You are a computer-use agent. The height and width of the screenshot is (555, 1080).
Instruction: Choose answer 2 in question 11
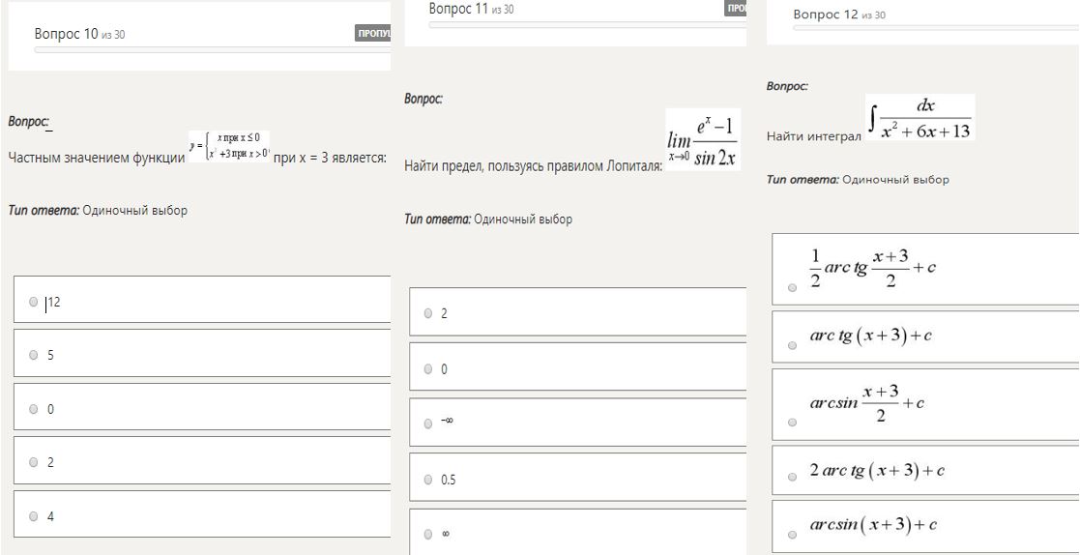429,313
